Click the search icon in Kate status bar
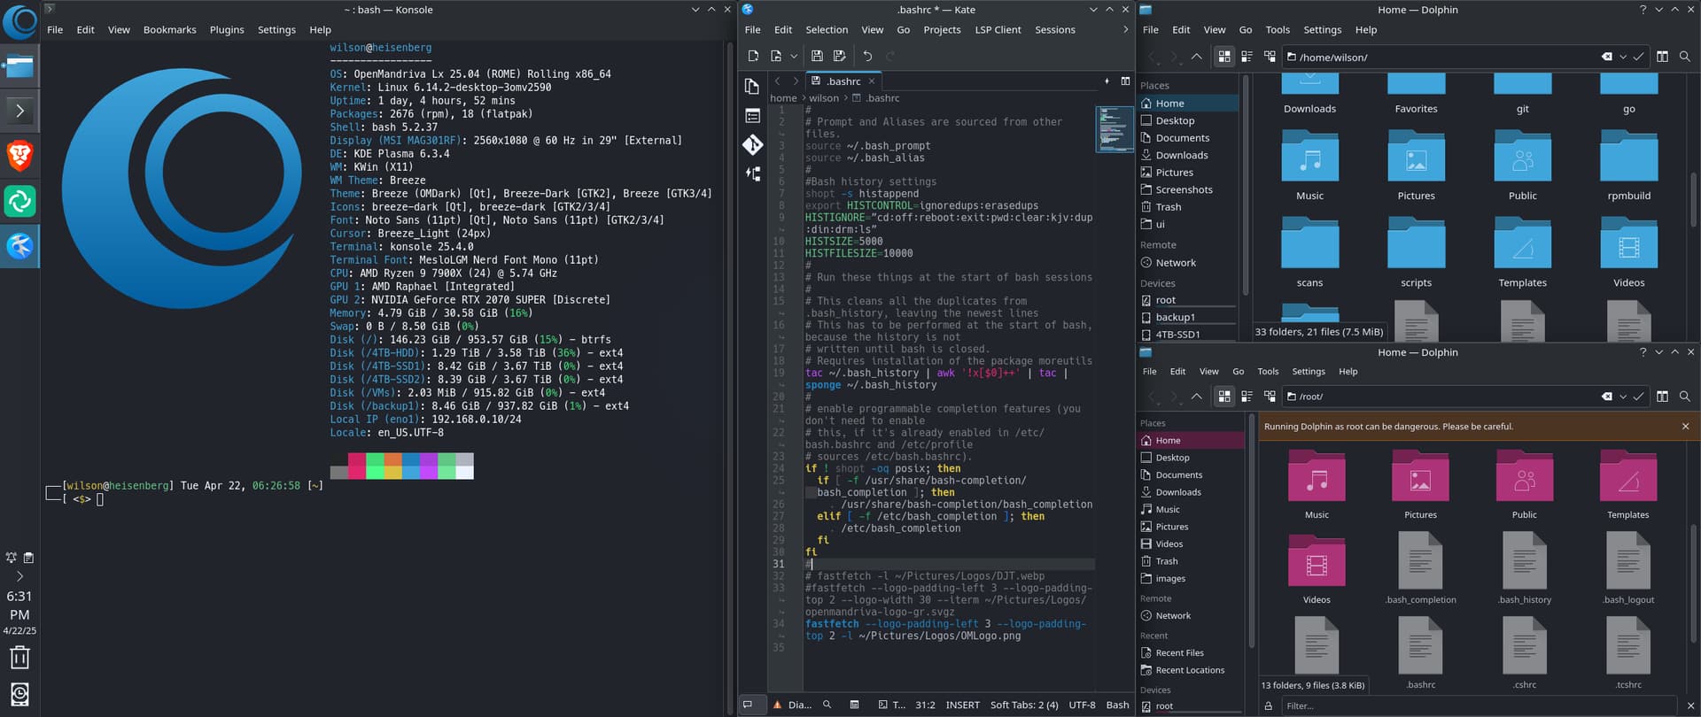The height and width of the screenshot is (717, 1701). 827,705
